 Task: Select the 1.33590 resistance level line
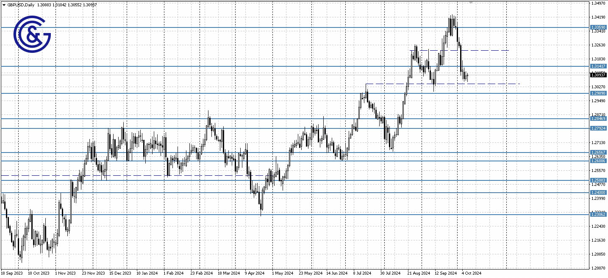[x=297, y=27]
